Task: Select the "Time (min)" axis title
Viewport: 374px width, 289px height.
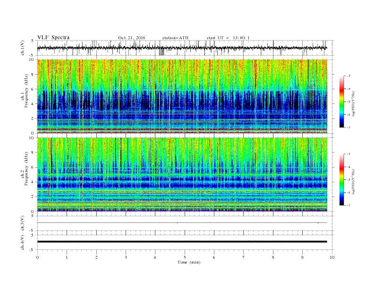Action: [x=189, y=262]
